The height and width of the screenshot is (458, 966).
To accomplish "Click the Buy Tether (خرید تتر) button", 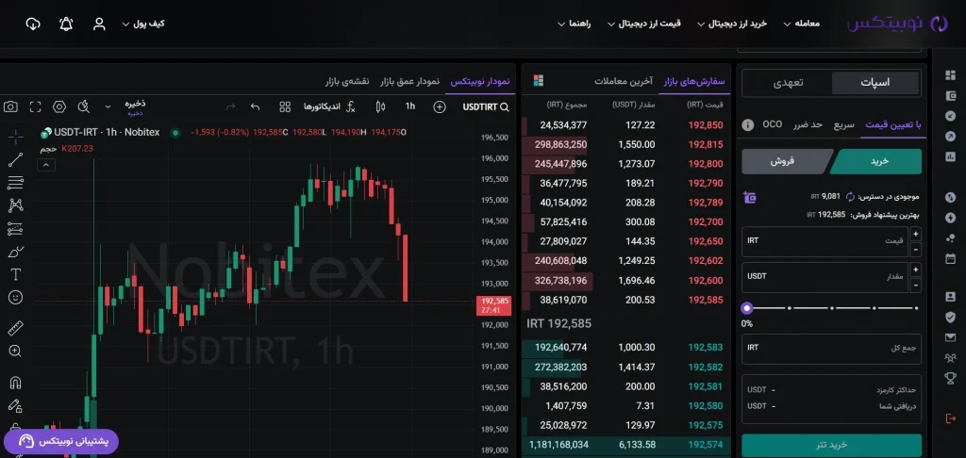I will 832,445.
